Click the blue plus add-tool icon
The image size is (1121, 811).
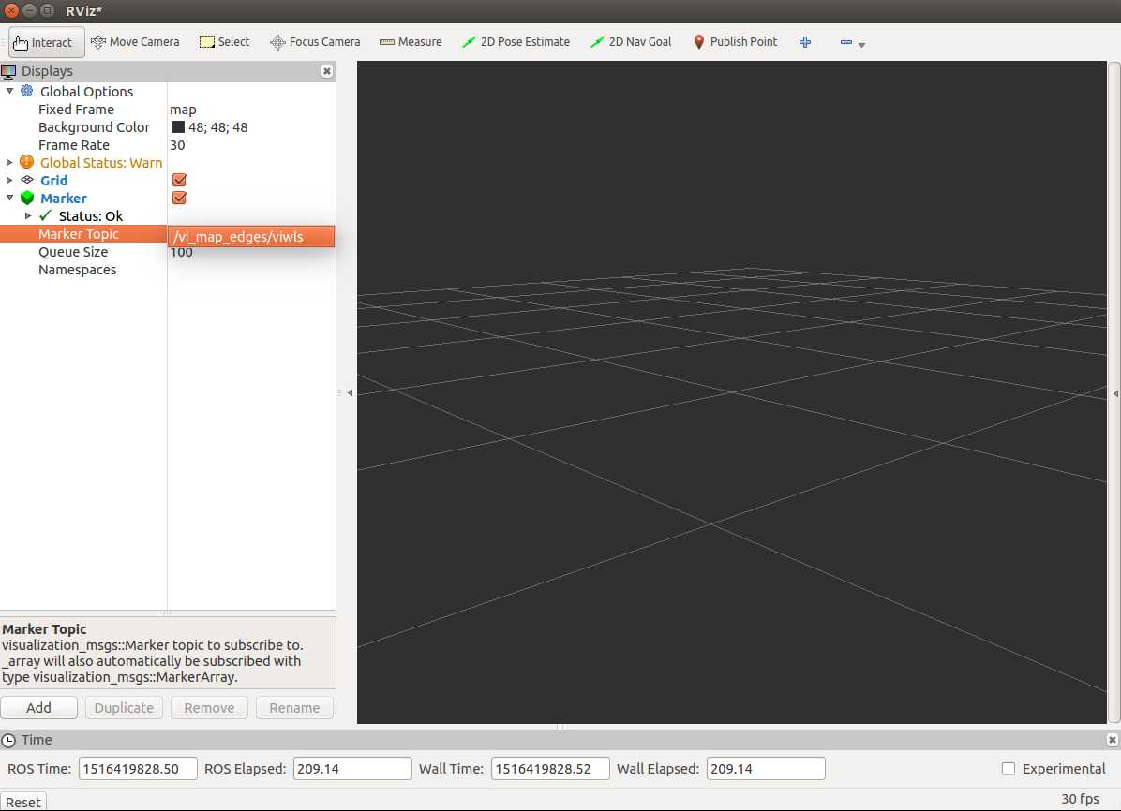coord(805,42)
